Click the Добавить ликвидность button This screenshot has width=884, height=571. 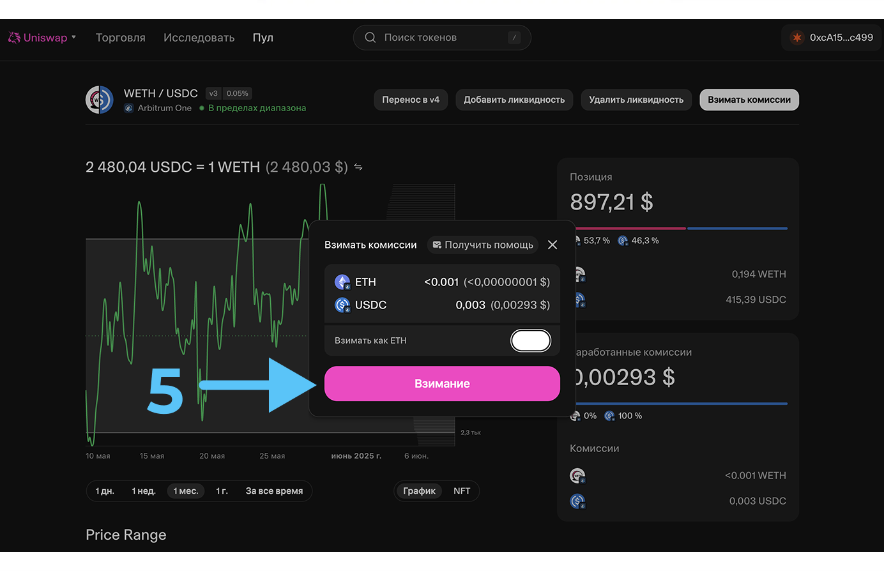point(514,100)
